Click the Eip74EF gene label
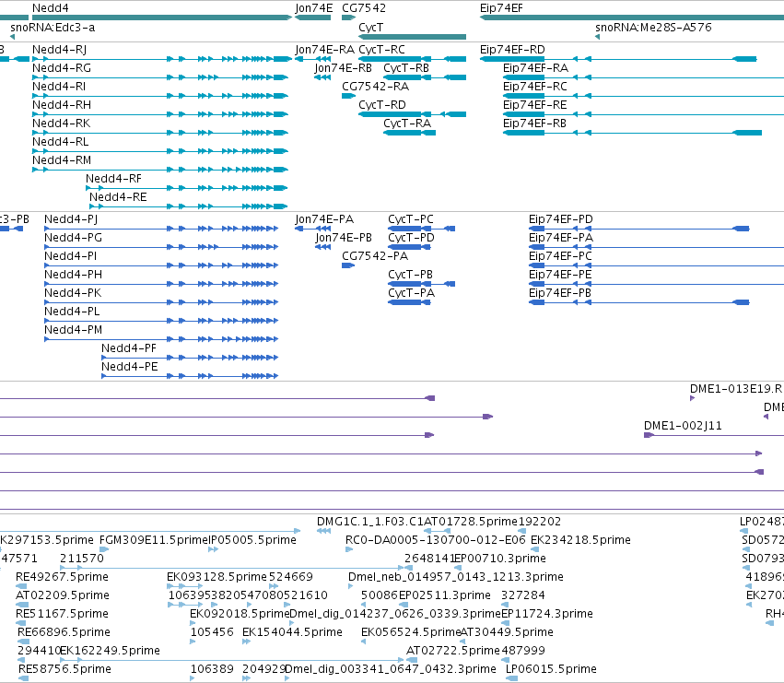The image size is (784, 683). 501,8
